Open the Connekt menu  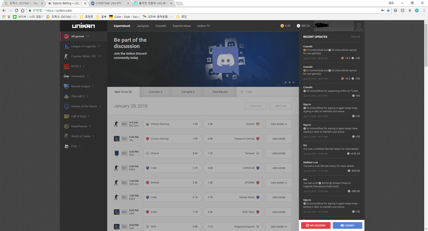point(161,26)
